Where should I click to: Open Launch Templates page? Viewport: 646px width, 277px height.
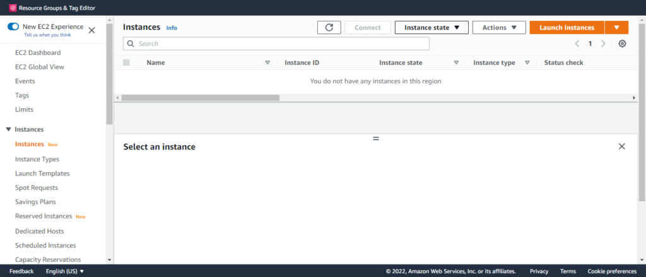pos(42,174)
